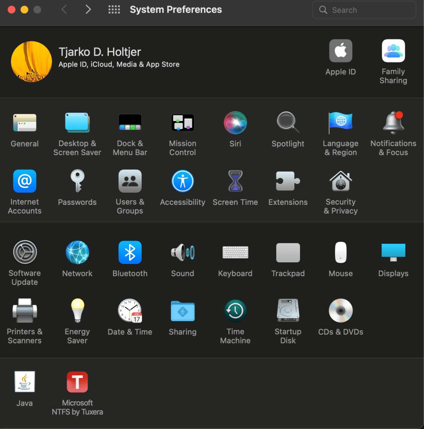Click the Apple ID icon
424x429 pixels.
point(340,52)
